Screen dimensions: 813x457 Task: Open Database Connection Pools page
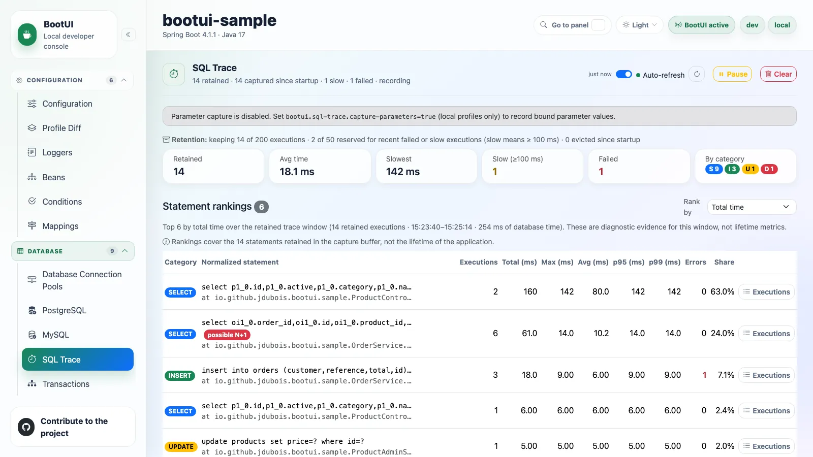pos(78,280)
